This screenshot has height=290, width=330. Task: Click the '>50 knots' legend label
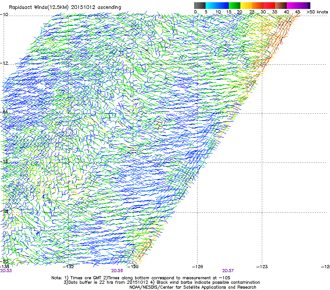(x=317, y=12)
